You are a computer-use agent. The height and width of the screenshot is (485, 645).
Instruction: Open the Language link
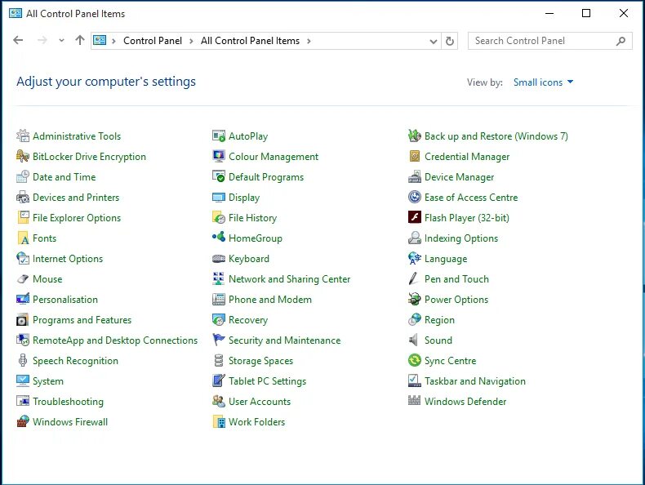tap(446, 259)
